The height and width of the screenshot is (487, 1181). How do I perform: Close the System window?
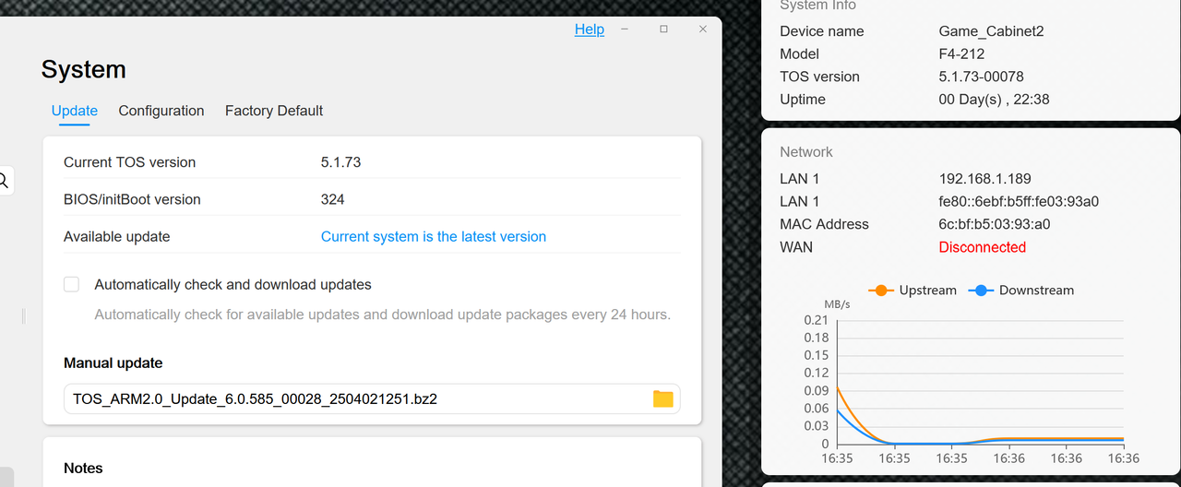coord(703,30)
